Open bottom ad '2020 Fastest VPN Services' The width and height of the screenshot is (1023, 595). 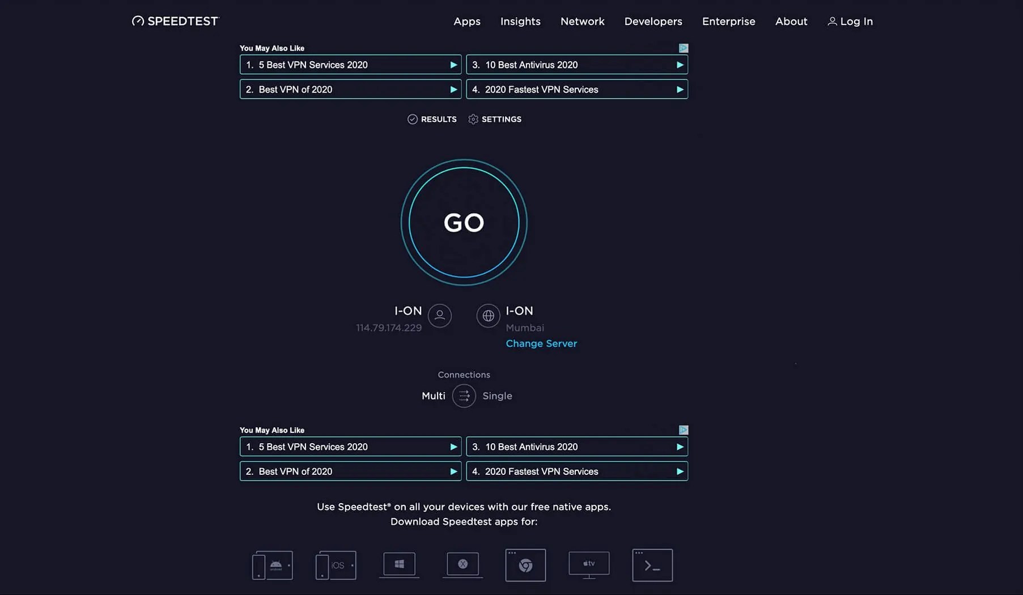(x=577, y=471)
